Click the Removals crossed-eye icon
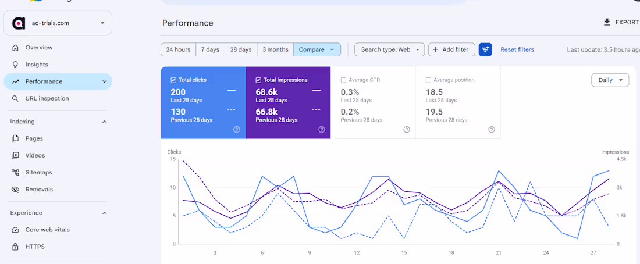Image resolution: width=640 pixels, height=264 pixels. 16,190
